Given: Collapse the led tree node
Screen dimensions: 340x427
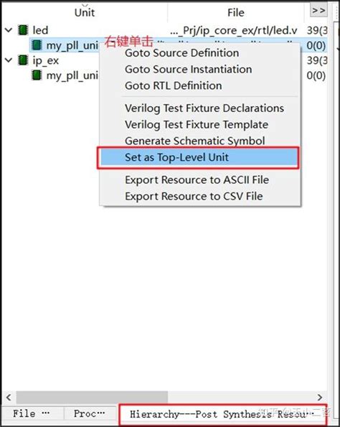Looking at the screenshot, I should [x=9, y=29].
